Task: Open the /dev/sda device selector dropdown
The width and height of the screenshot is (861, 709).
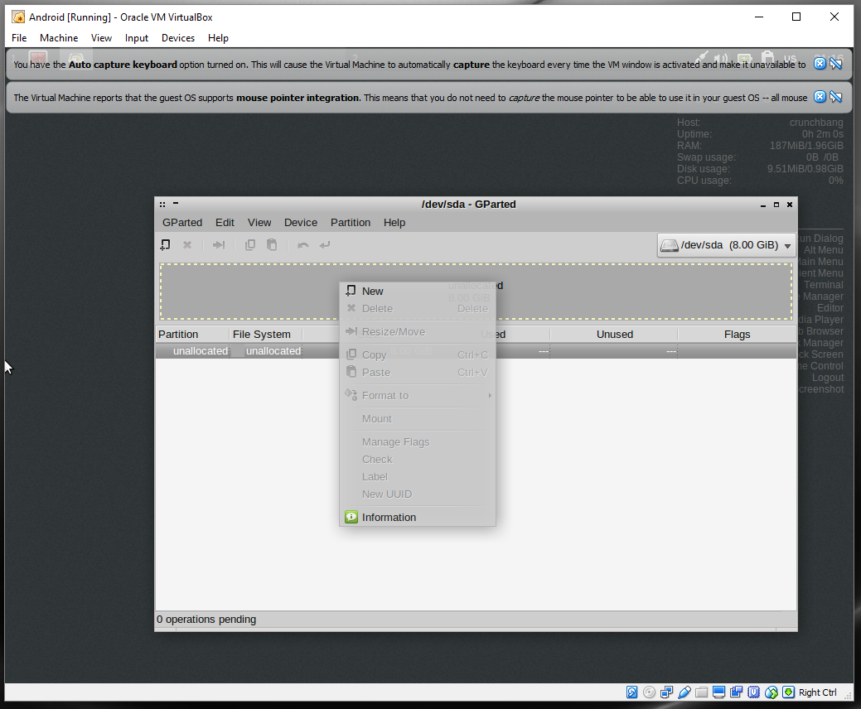Action: [x=726, y=245]
